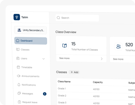Click the Talim tree logo icon
Image resolution: width=135 pixels, height=105 pixels.
[17, 17]
